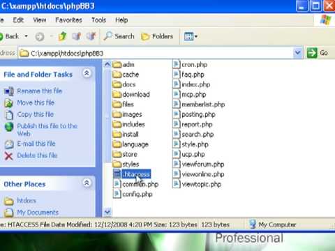Screen dimensions: 335x251
Task: Click Delete this file link
Action: point(37,155)
